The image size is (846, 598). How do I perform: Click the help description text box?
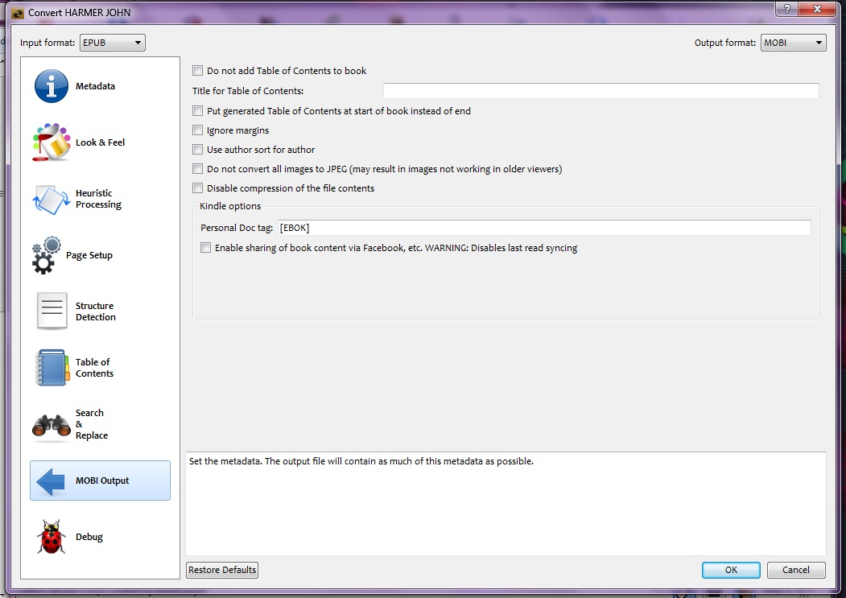(506, 504)
